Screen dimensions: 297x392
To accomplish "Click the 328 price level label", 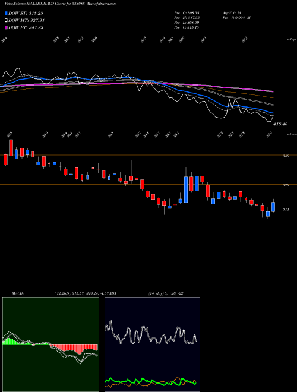I will click(x=286, y=185).
